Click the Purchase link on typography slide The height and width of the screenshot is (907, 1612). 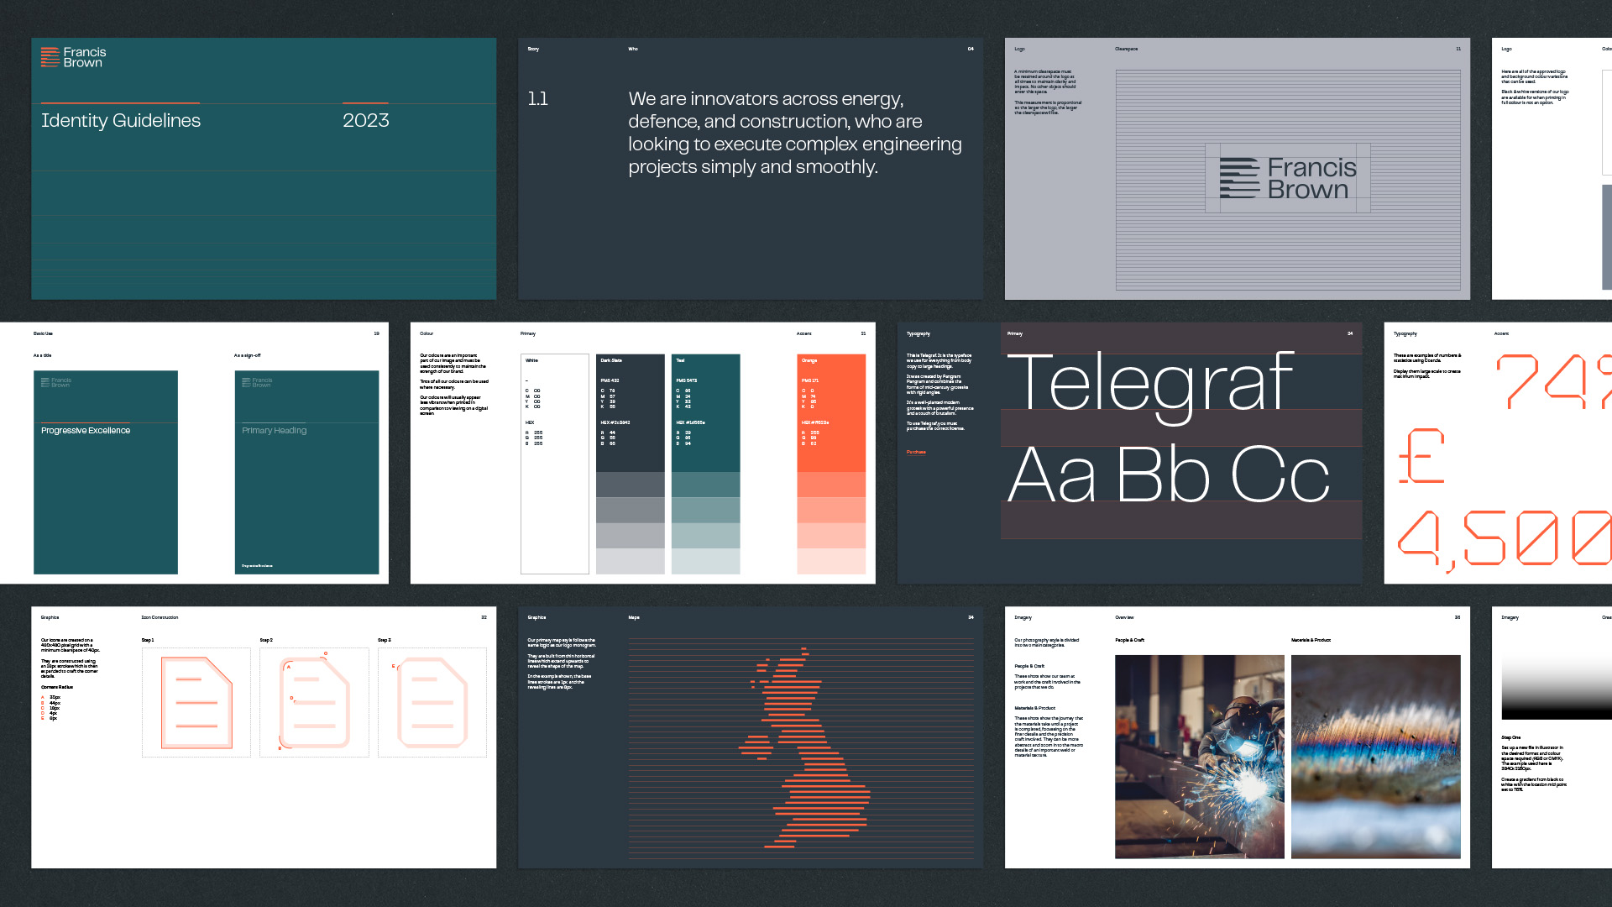[916, 453]
